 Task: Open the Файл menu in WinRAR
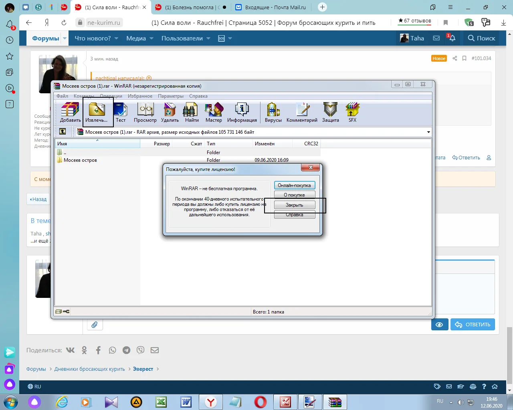tap(62, 96)
